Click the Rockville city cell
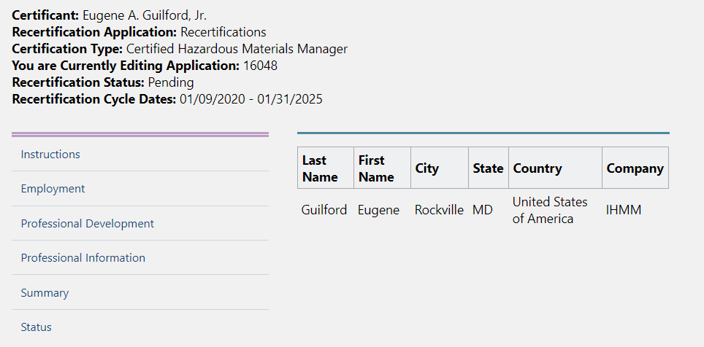 point(439,210)
